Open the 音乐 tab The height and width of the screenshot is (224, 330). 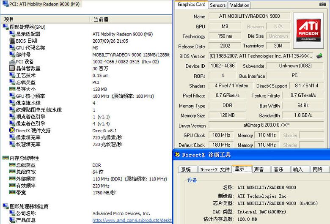tap(280, 169)
